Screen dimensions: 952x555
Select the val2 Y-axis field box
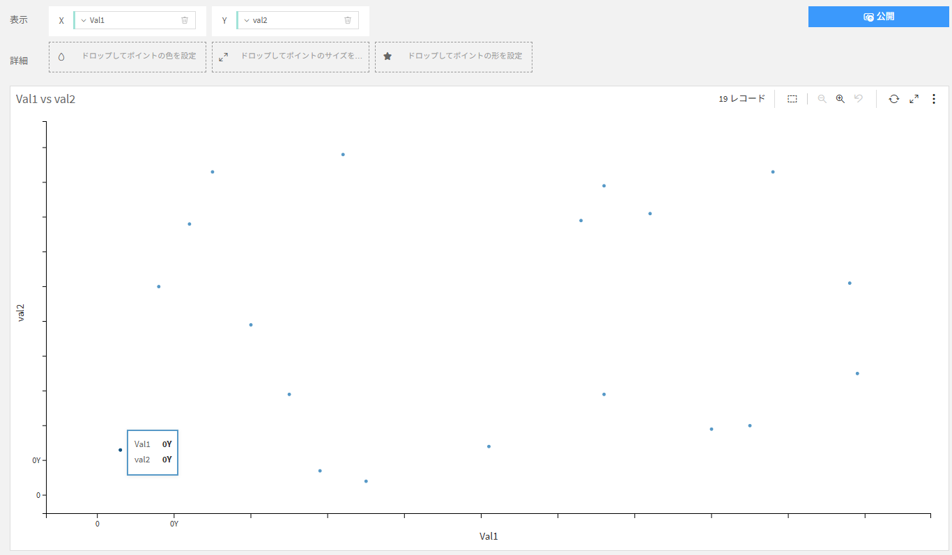[x=298, y=20]
